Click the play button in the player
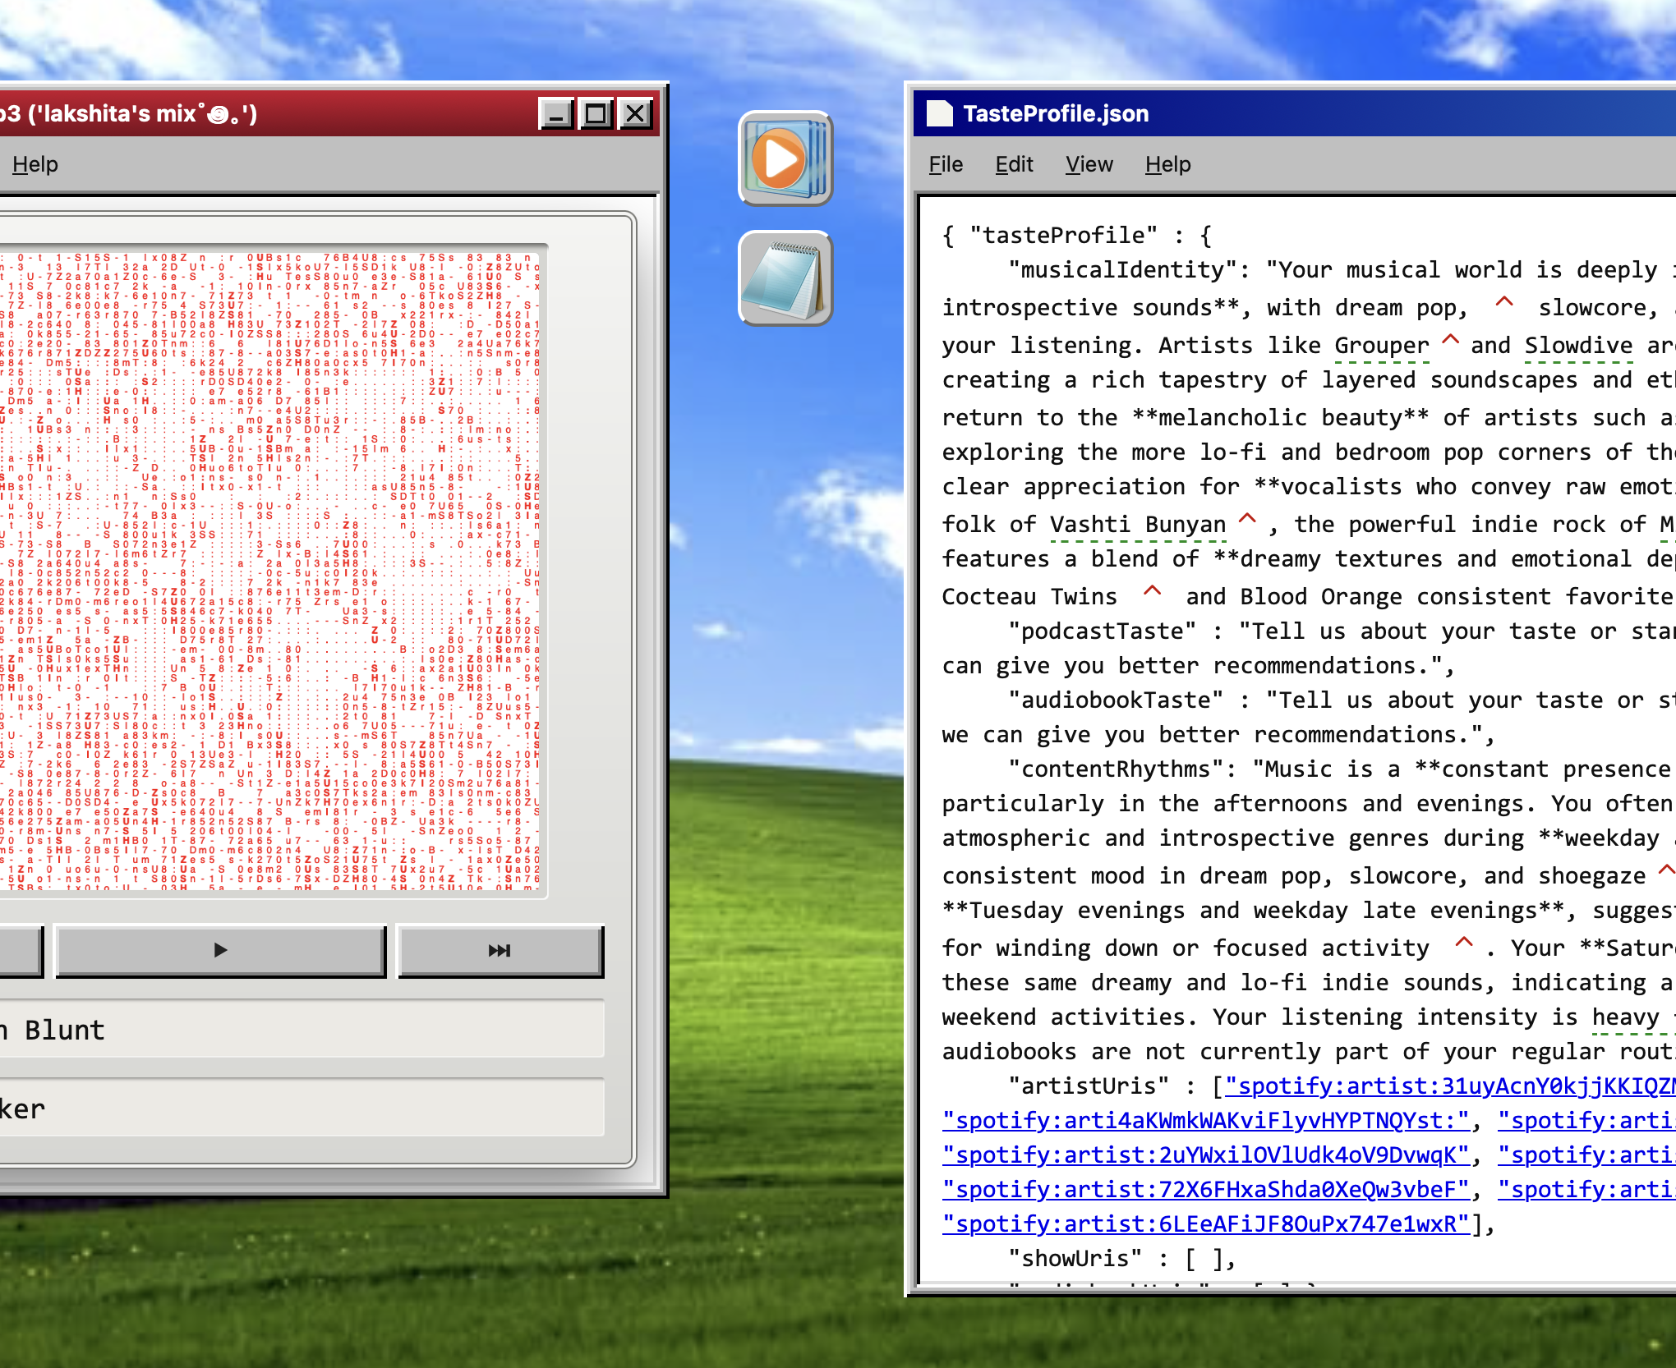Image resolution: width=1676 pixels, height=1368 pixels. point(220,951)
